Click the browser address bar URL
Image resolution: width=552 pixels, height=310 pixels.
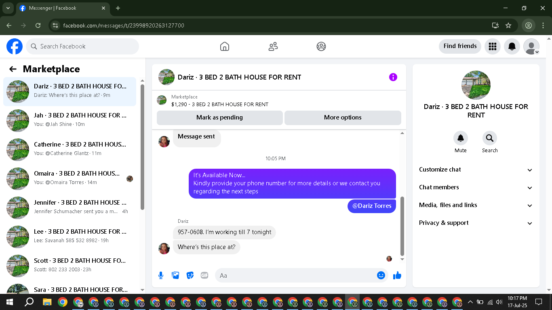pyautogui.click(x=124, y=25)
